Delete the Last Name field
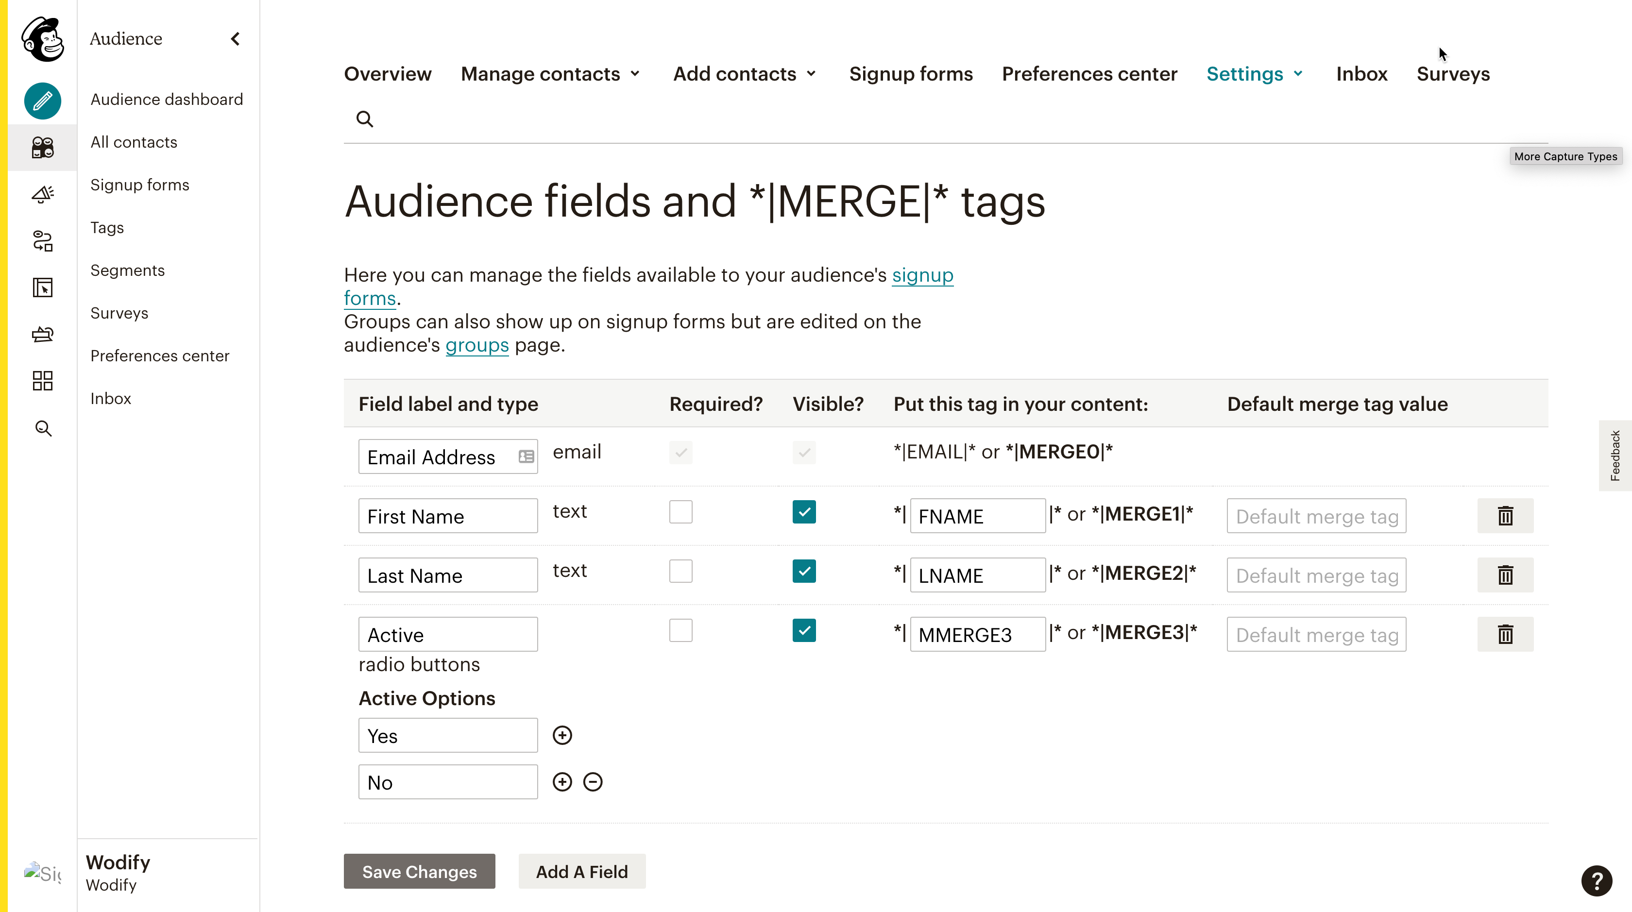Viewport: 1632px width, 912px height. click(1505, 575)
